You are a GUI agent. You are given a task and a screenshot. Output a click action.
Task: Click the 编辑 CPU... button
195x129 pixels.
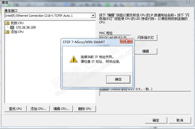[62, 109]
